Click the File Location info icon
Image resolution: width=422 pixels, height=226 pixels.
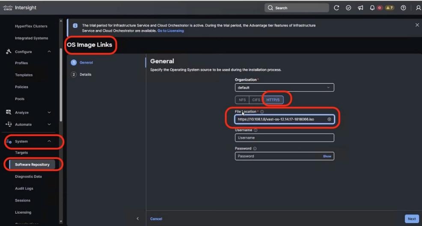point(262,112)
